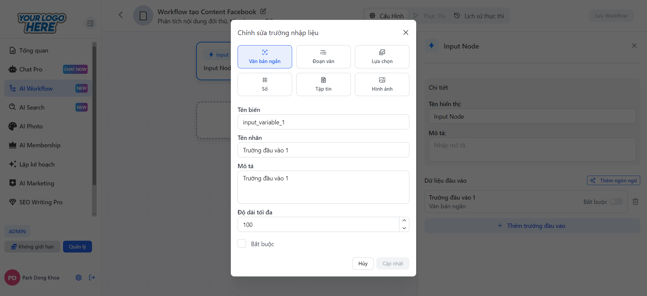The image size is (647, 296).
Task: Choose the Lựa chọn field type
Action: point(382,57)
